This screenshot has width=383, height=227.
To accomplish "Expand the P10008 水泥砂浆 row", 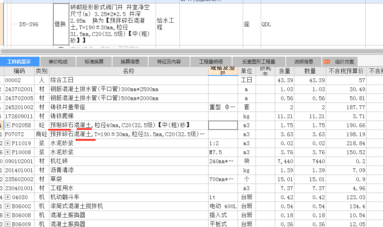I will [8, 152].
